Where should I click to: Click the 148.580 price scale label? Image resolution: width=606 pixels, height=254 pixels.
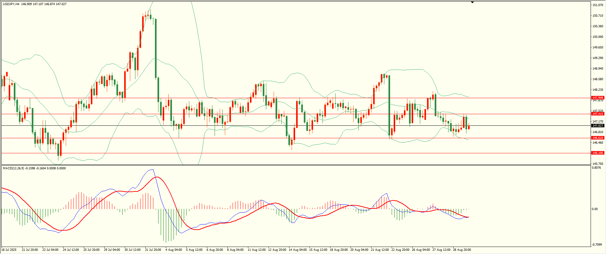coord(598,79)
